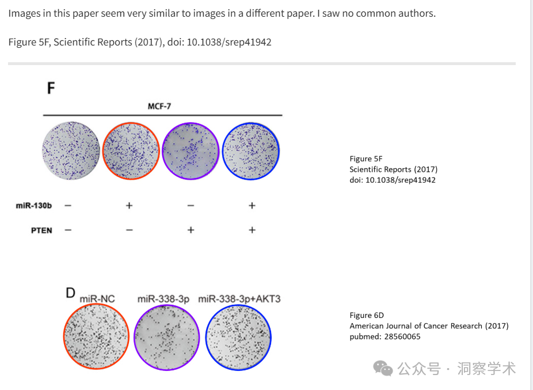Image resolution: width=533 pixels, height=390 pixels.
Task: Click the PTEN row label
Action: [41, 230]
